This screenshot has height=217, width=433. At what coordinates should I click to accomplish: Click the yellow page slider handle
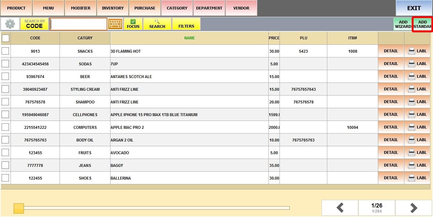point(19,208)
